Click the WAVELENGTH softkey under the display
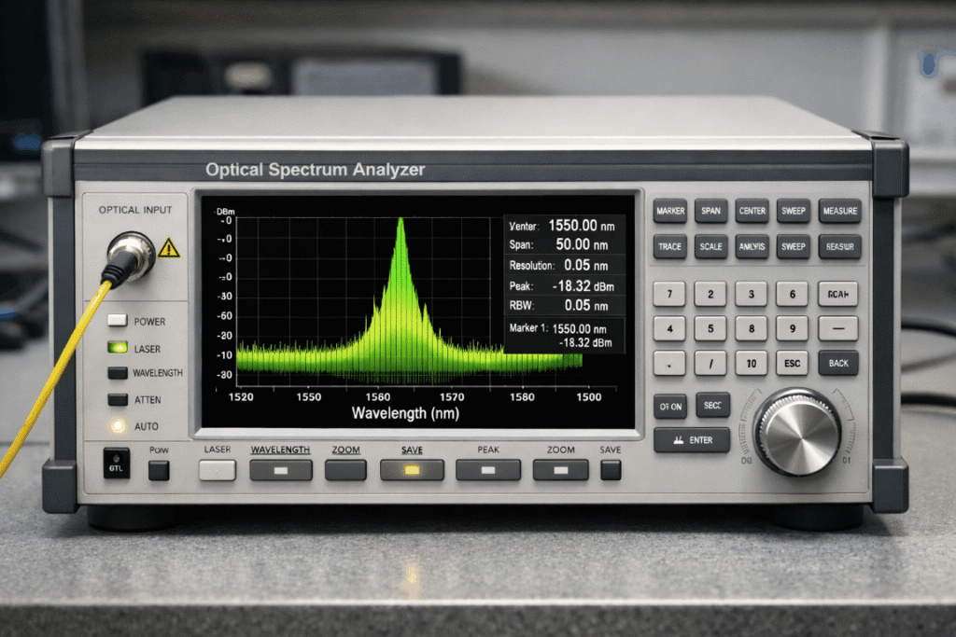Screen dimensions: 956x637 281,470
